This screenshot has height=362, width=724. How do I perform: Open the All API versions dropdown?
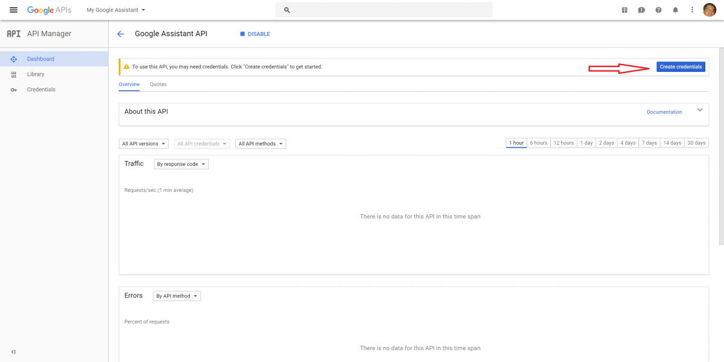point(144,144)
